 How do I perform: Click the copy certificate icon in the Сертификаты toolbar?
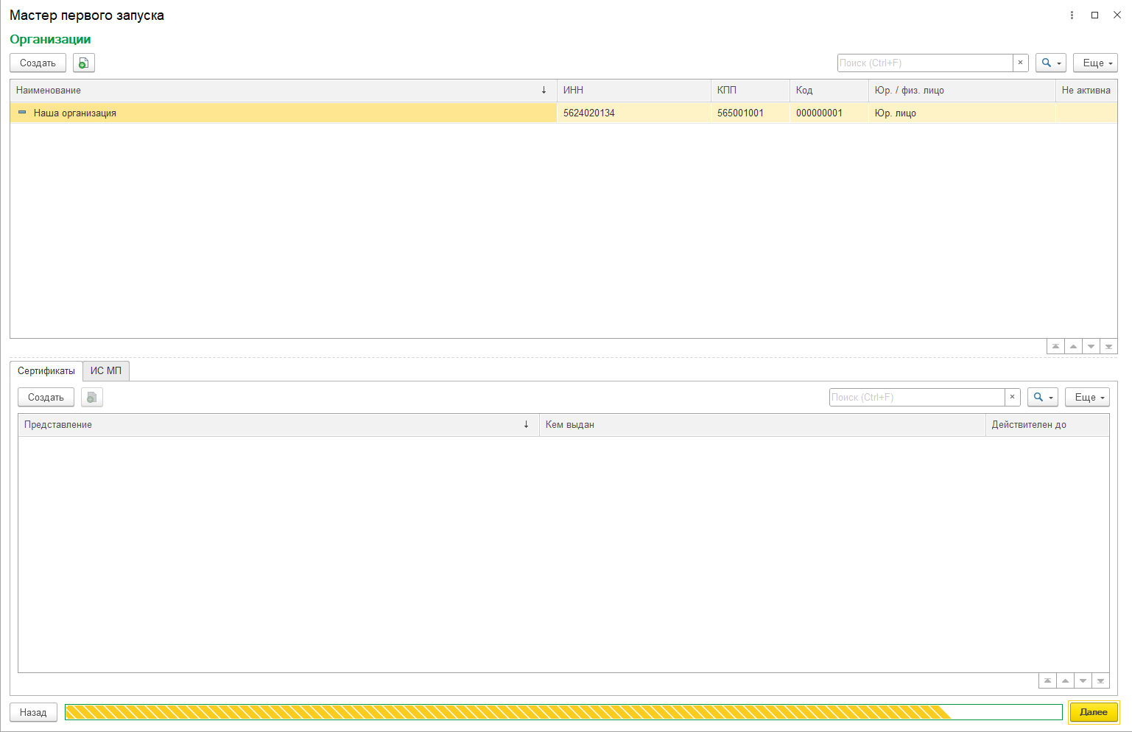pos(92,398)
